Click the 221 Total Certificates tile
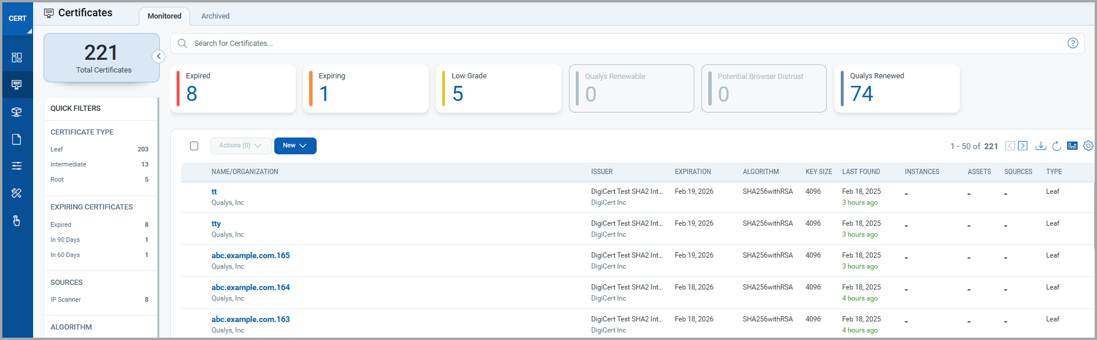This screenshot has height=340, width=1097. click(102, 57)
